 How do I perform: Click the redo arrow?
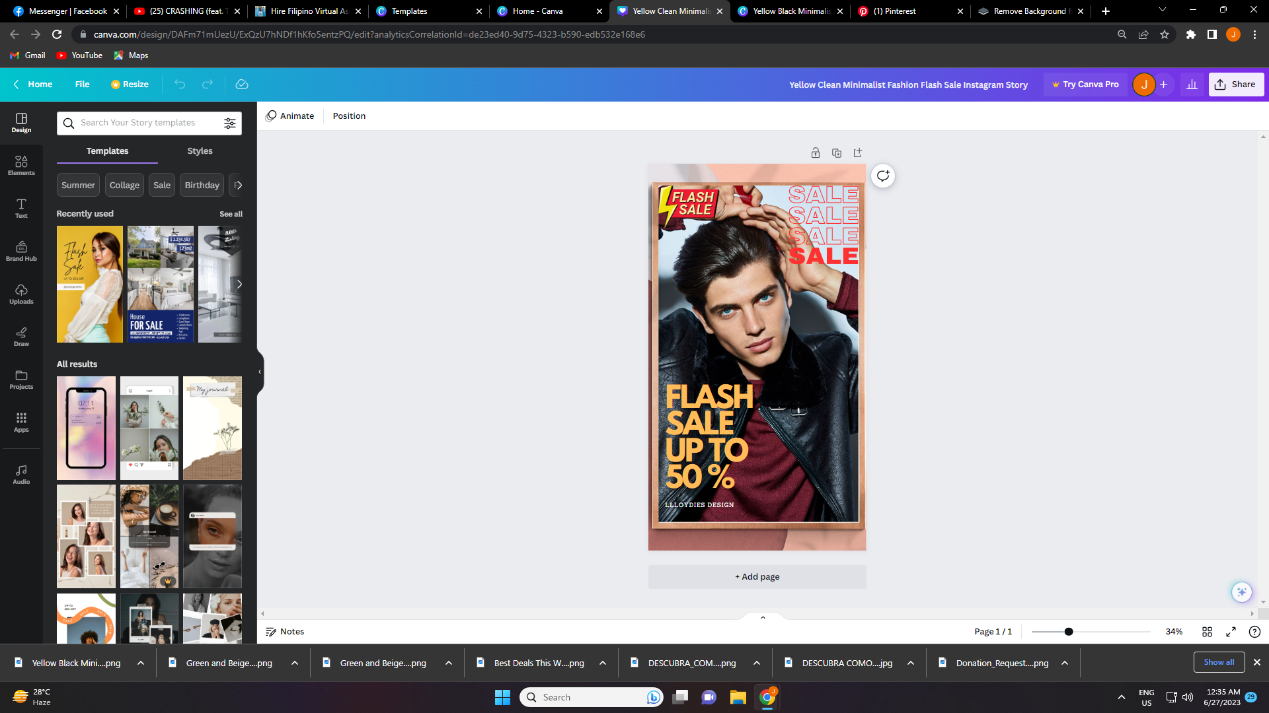click(208, 85)
